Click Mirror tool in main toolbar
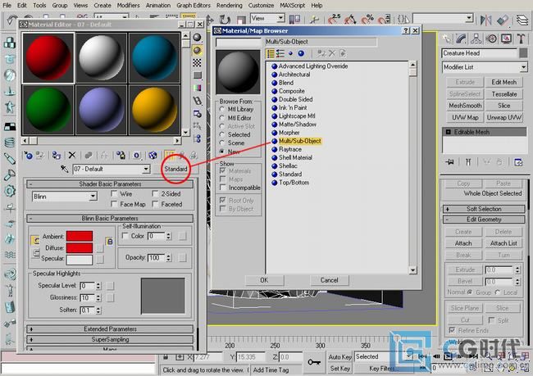This screenshot has height=376, width=533. point(486,20)
